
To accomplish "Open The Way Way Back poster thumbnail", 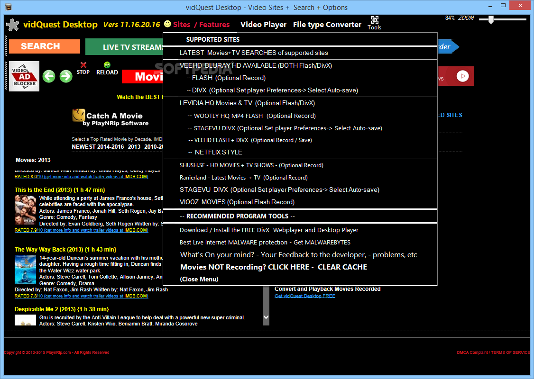I will pyautogui.click(x=25, y=270).
